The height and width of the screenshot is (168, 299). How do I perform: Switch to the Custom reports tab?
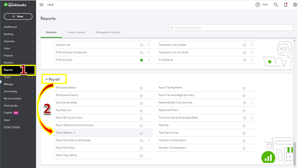pyautogui.click(x=77, y=32)
